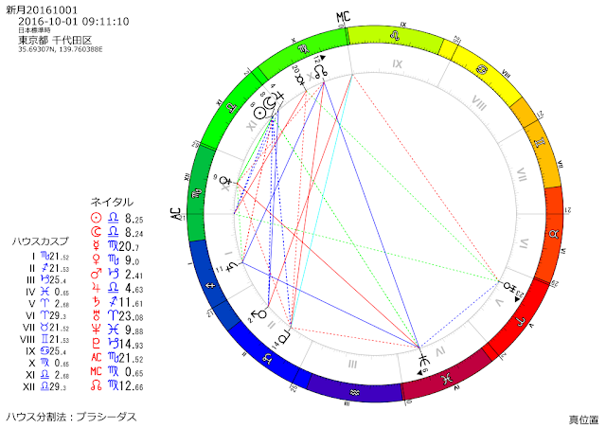Click the Gemini glyph on the zodiac ring
This screenshot has height=428, width=606.
point(540,142)
